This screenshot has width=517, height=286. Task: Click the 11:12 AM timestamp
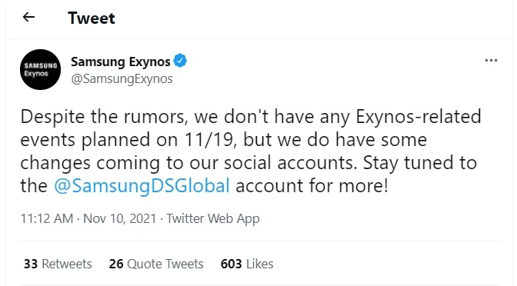47,218
